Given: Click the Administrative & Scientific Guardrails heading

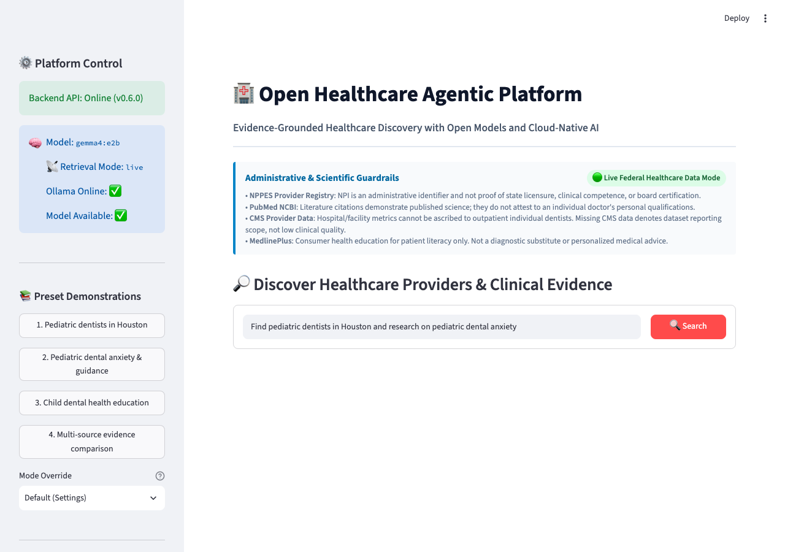Looking at the screenshot, I should tap(322, 178).
